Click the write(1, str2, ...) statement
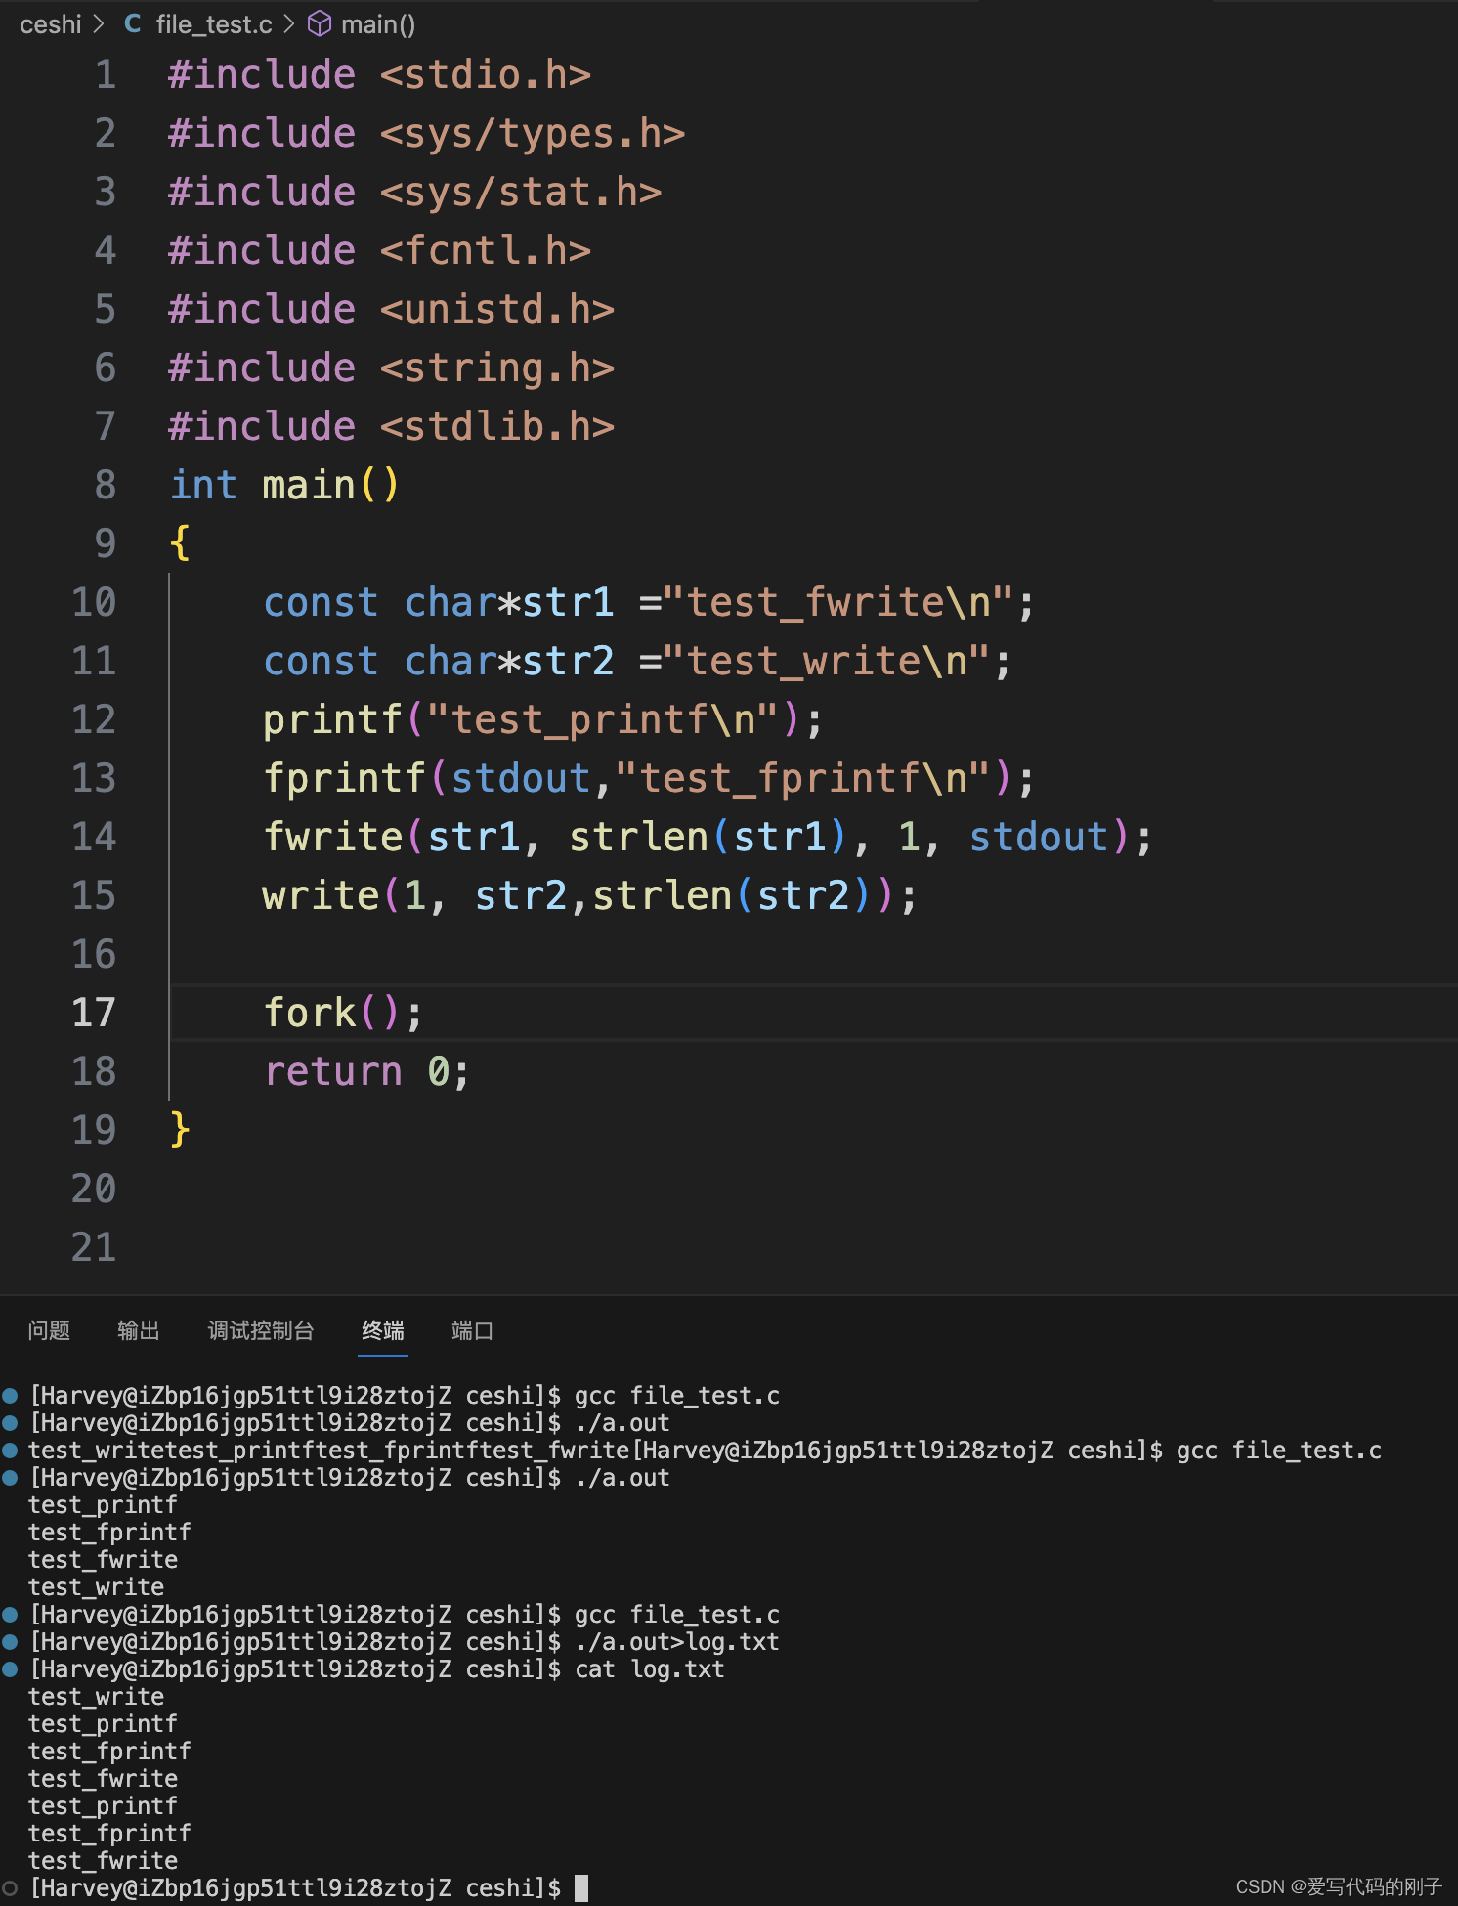This screenshot has height=1906, width=1458. tap(590, 895)
